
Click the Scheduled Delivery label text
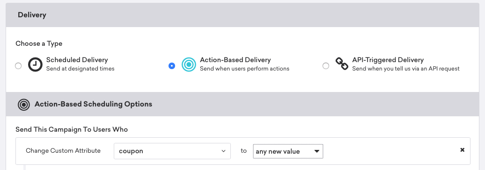77,60
